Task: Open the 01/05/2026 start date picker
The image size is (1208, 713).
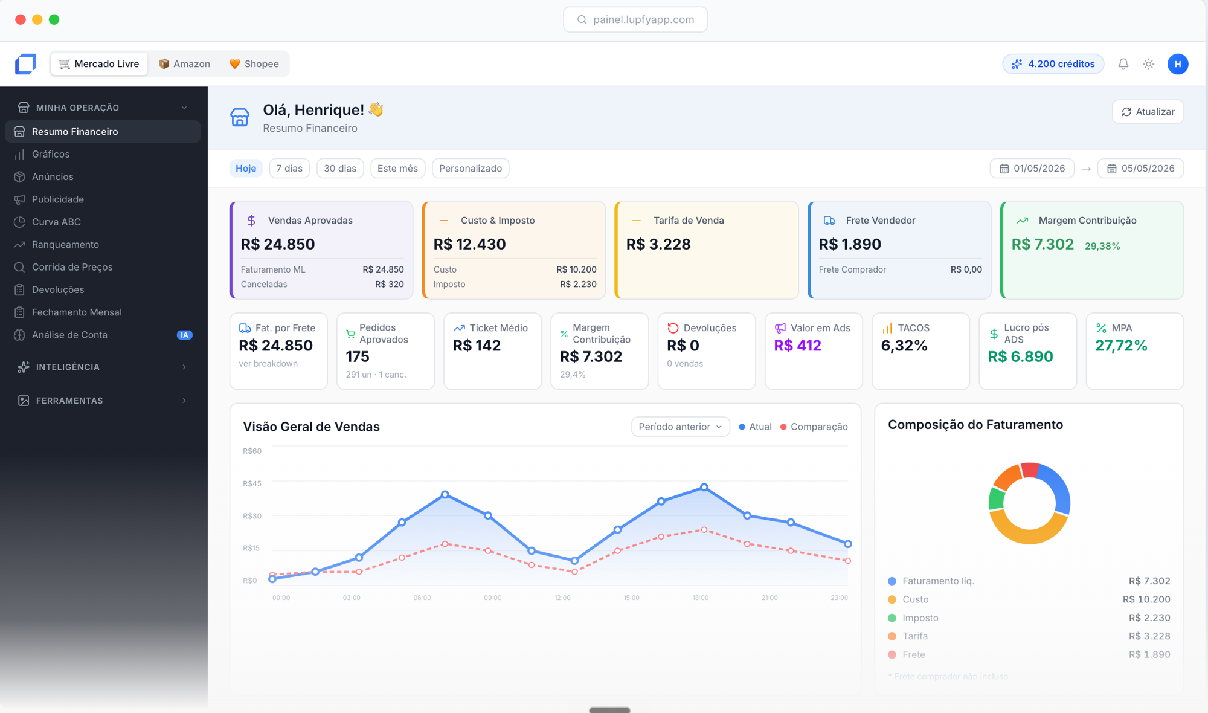Action: [1032, 169]
